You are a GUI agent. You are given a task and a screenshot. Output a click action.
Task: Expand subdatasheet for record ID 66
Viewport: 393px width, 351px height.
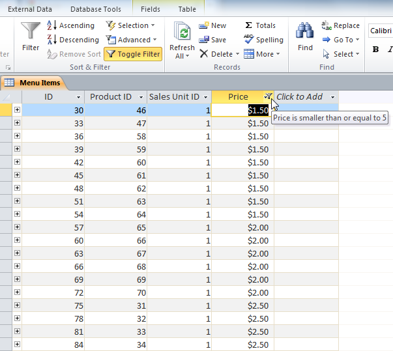(x=17, y=266)
